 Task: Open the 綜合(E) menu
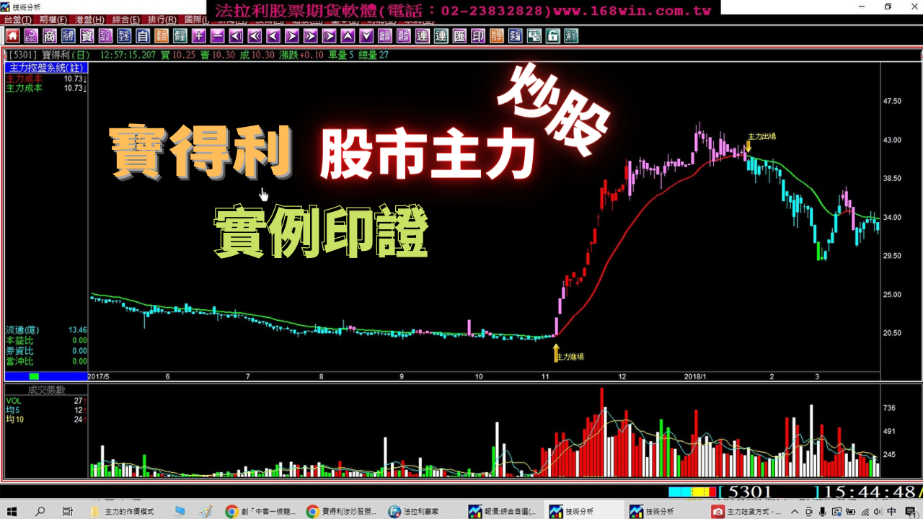126,20
